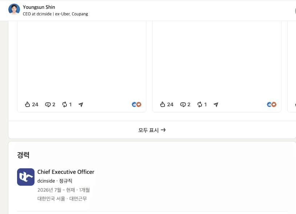Image resolution: width=296 pixels, height=214 pixels.
Task: Click the dcinside · 정규직 company text
Action: pyautogui.click(x=55, y=181)
